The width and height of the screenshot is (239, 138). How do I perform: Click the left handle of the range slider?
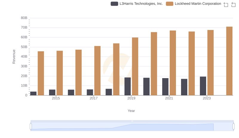(31, 127)
